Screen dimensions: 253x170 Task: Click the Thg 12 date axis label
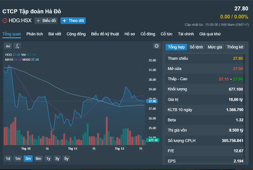119,149
